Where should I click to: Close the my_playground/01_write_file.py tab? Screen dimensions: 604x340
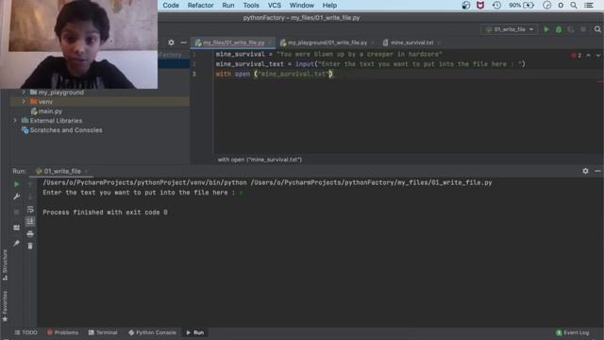pyautogui.click(x=373, y=42)
